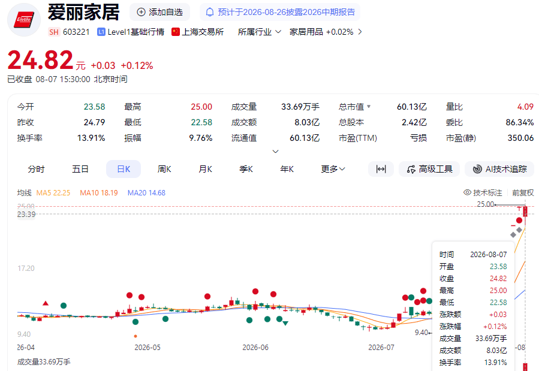Screen dimensions: 539x371
Task: Click the 爱丽家居 company logo
Action: [x=24, y=20]
